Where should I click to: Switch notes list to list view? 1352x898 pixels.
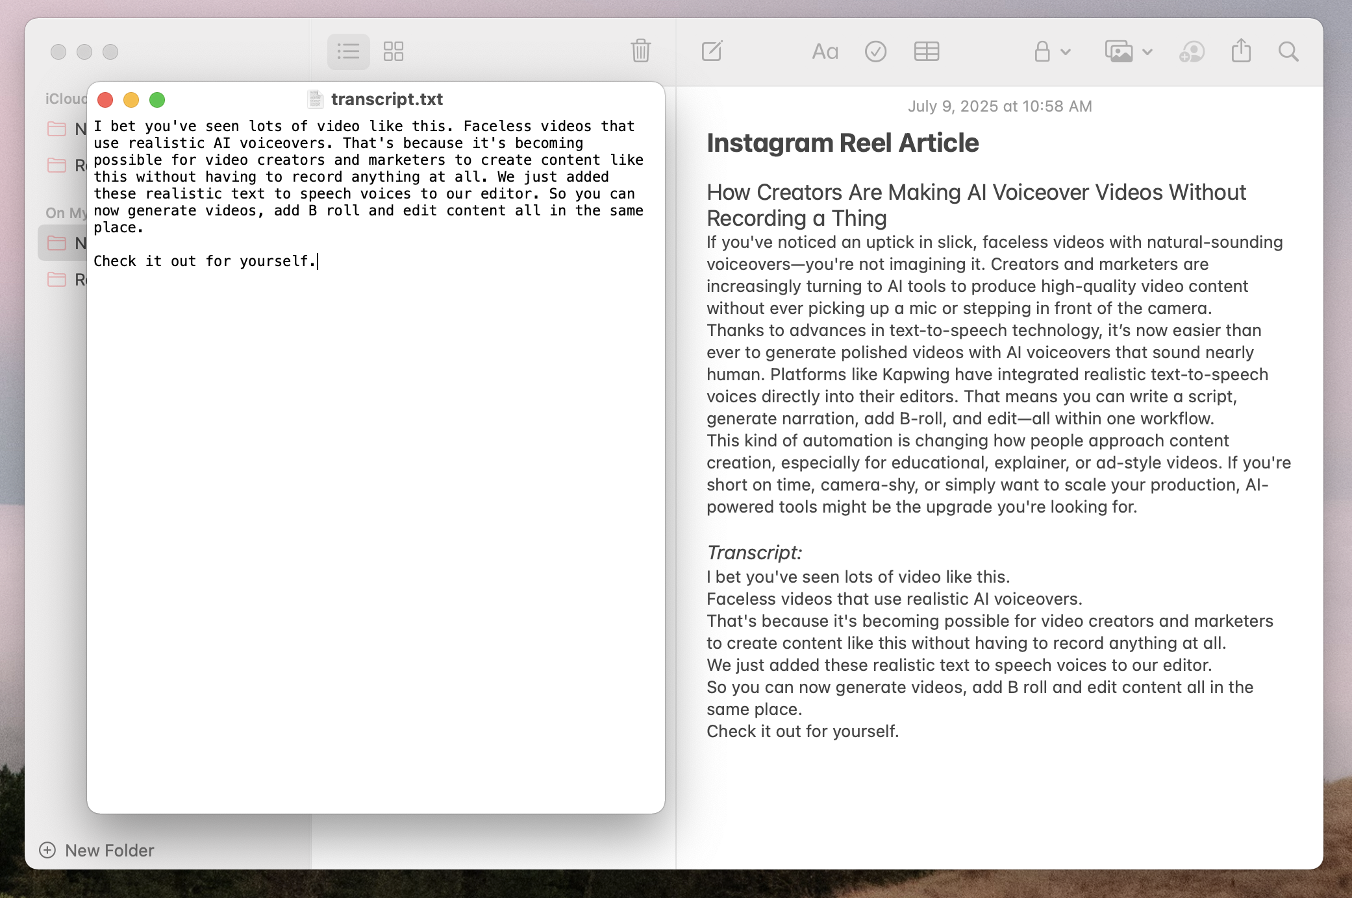coord(349,51)
